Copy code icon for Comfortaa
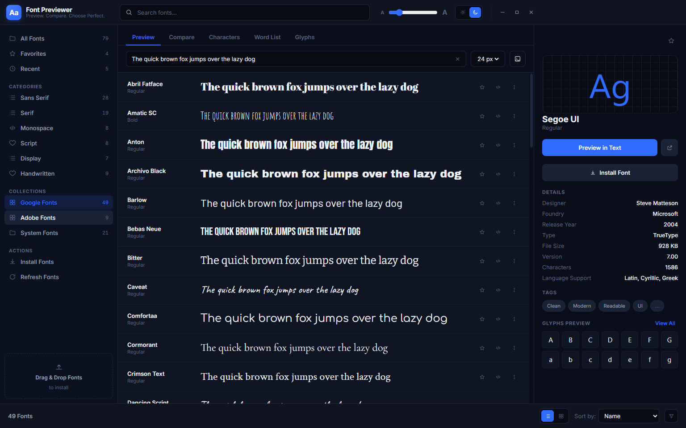686x428 pixels. pyautogui.click(x=498, y=319)
